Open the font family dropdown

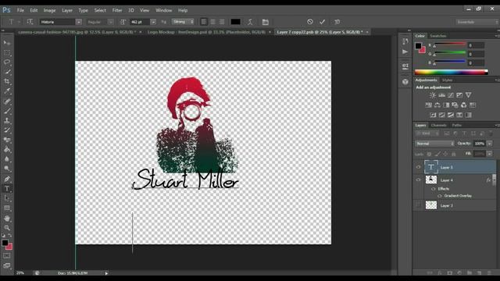tap(78, 22)
